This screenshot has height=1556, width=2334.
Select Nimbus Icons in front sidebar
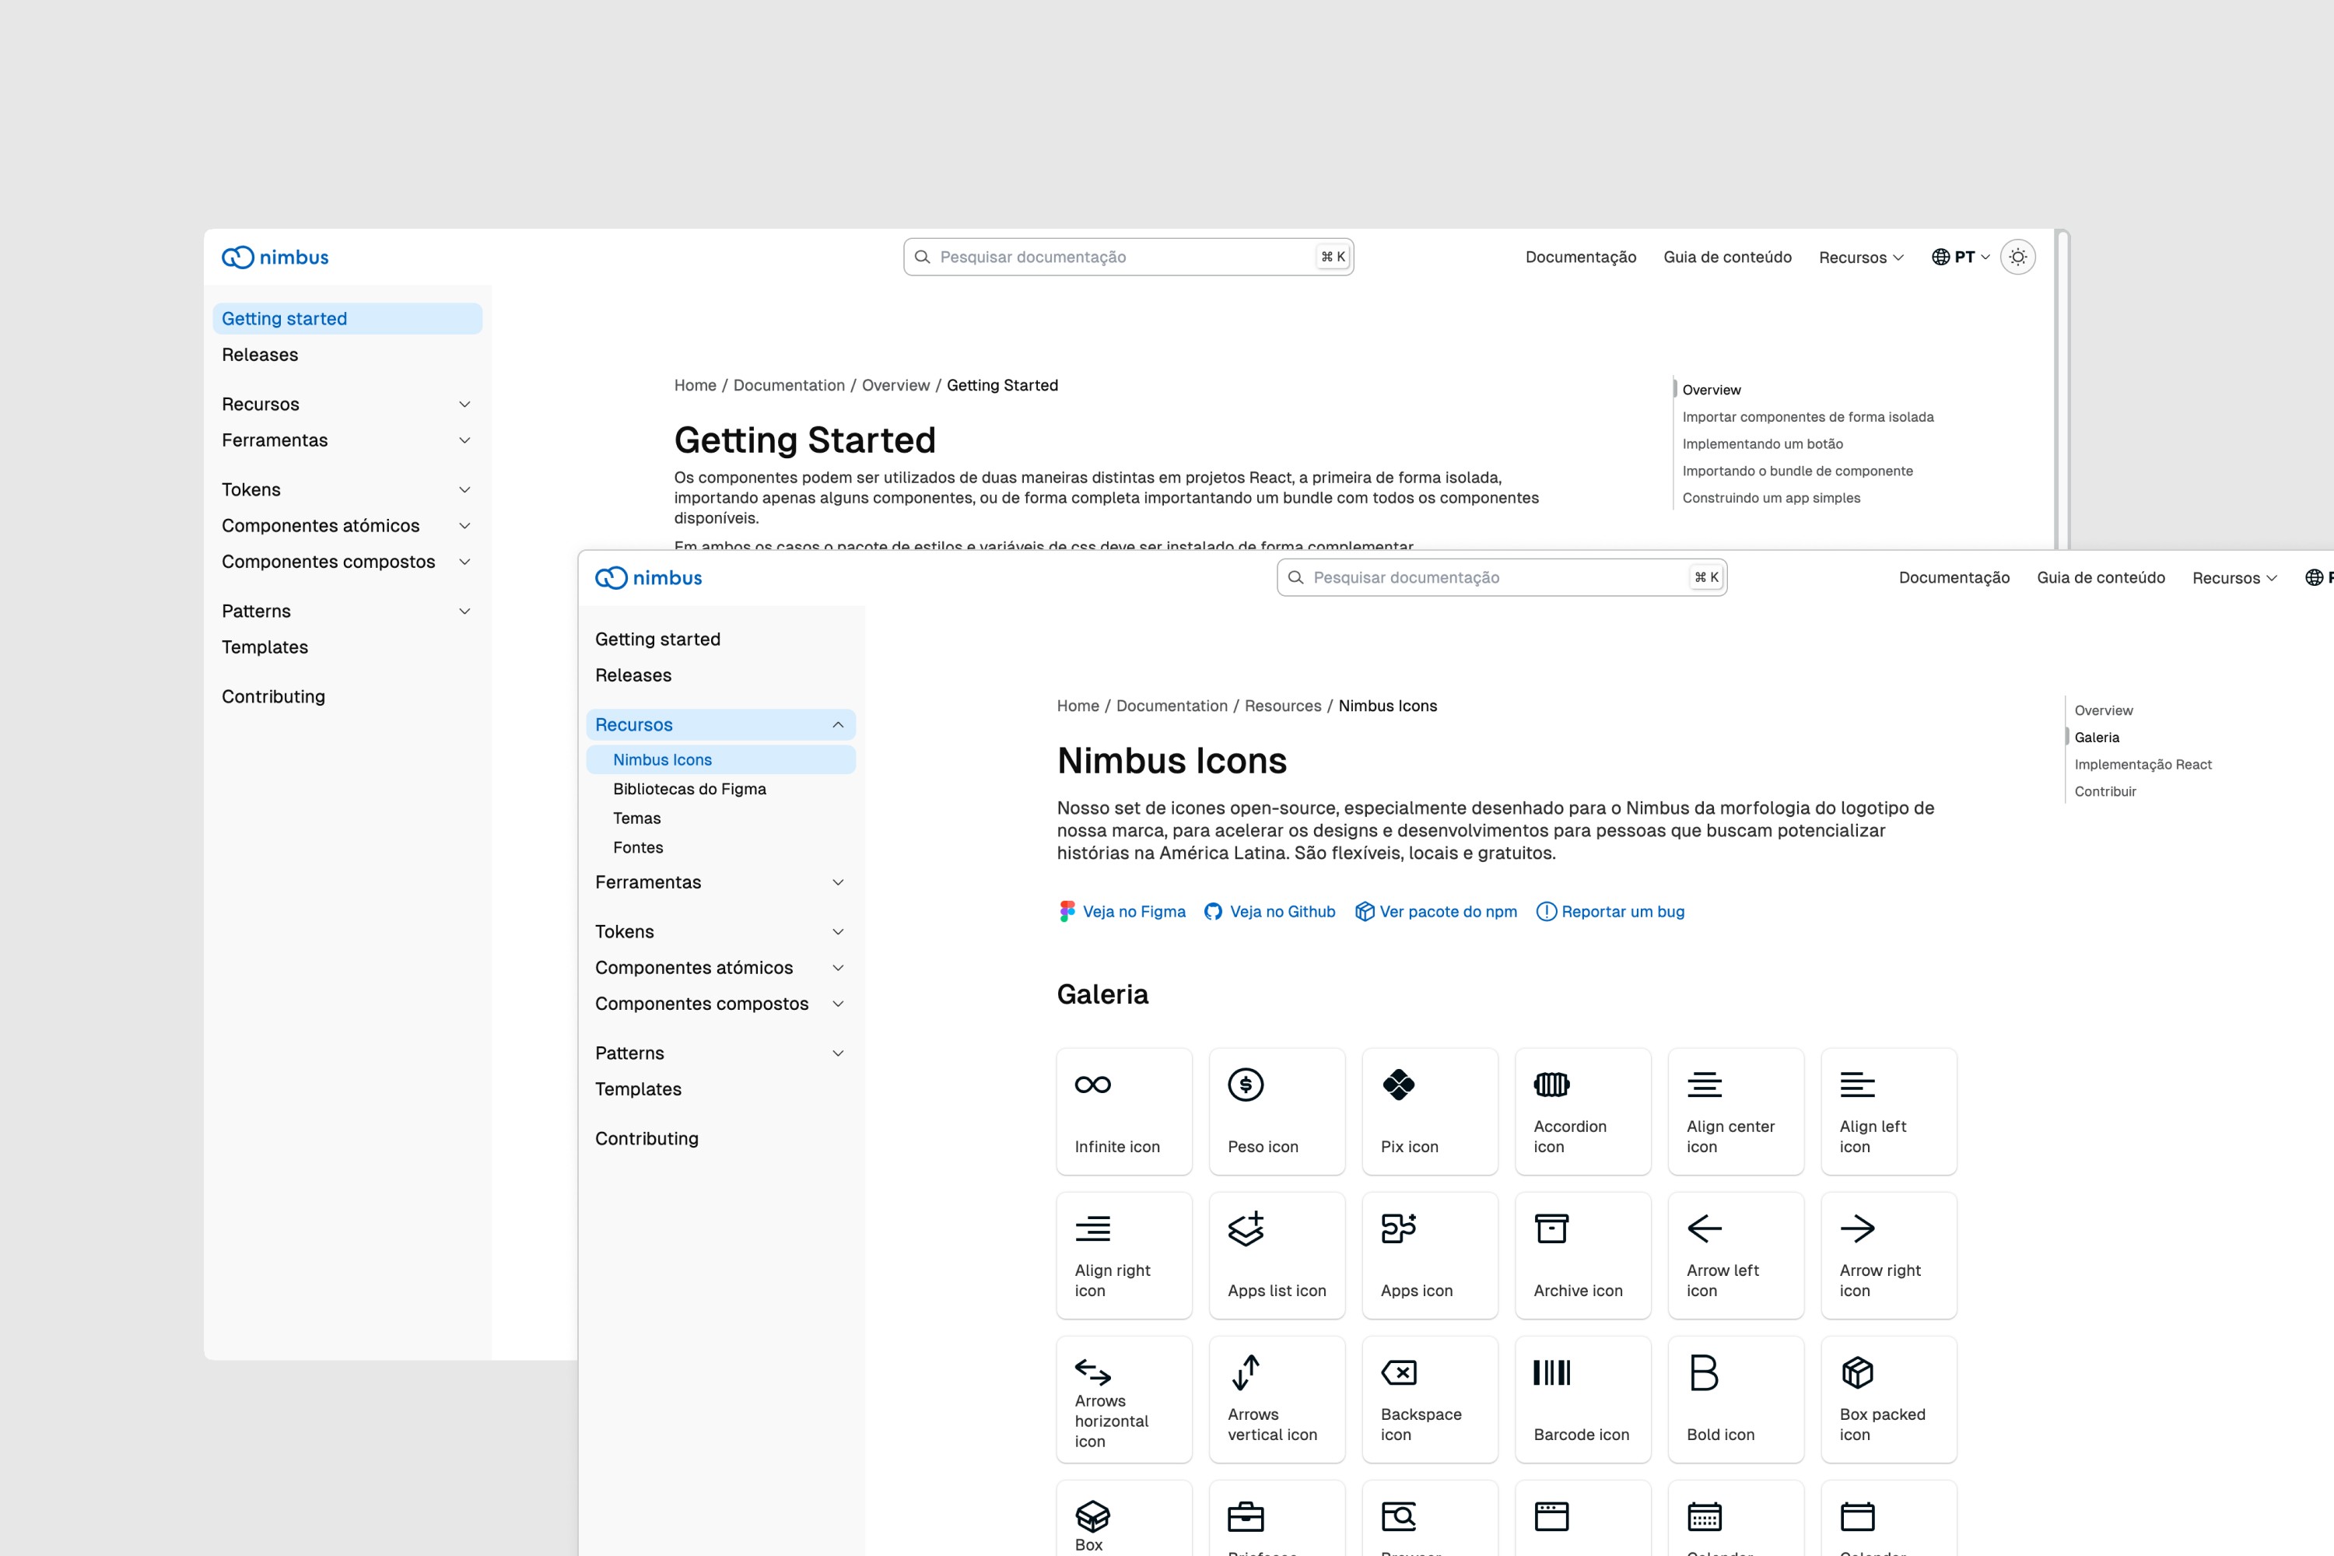coord(721,759)
